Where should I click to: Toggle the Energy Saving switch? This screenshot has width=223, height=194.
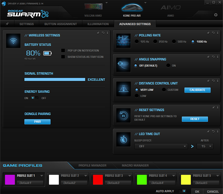point(35,98)
